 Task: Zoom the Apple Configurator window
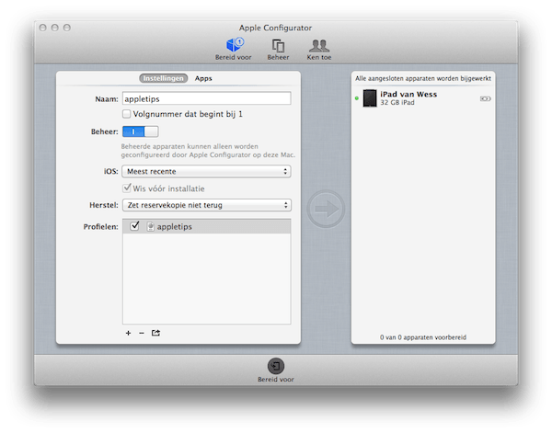(x=67, y=28)
